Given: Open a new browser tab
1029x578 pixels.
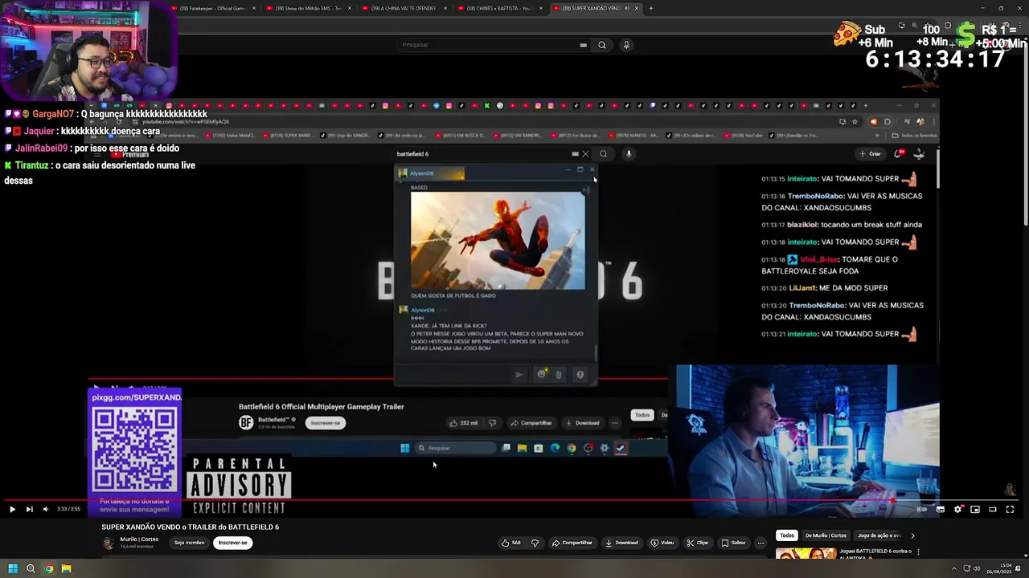Looking at the screenshot, I should click(651, 8).
